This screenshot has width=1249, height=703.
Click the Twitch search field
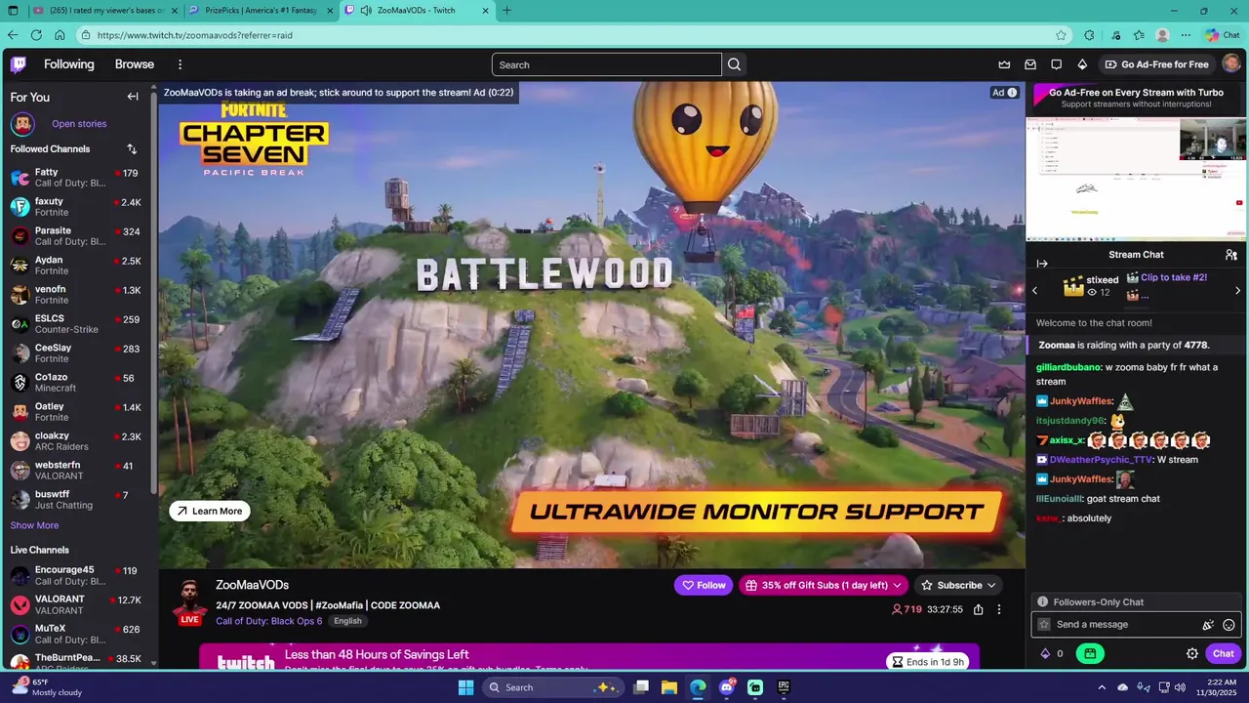tap(607, 64)
